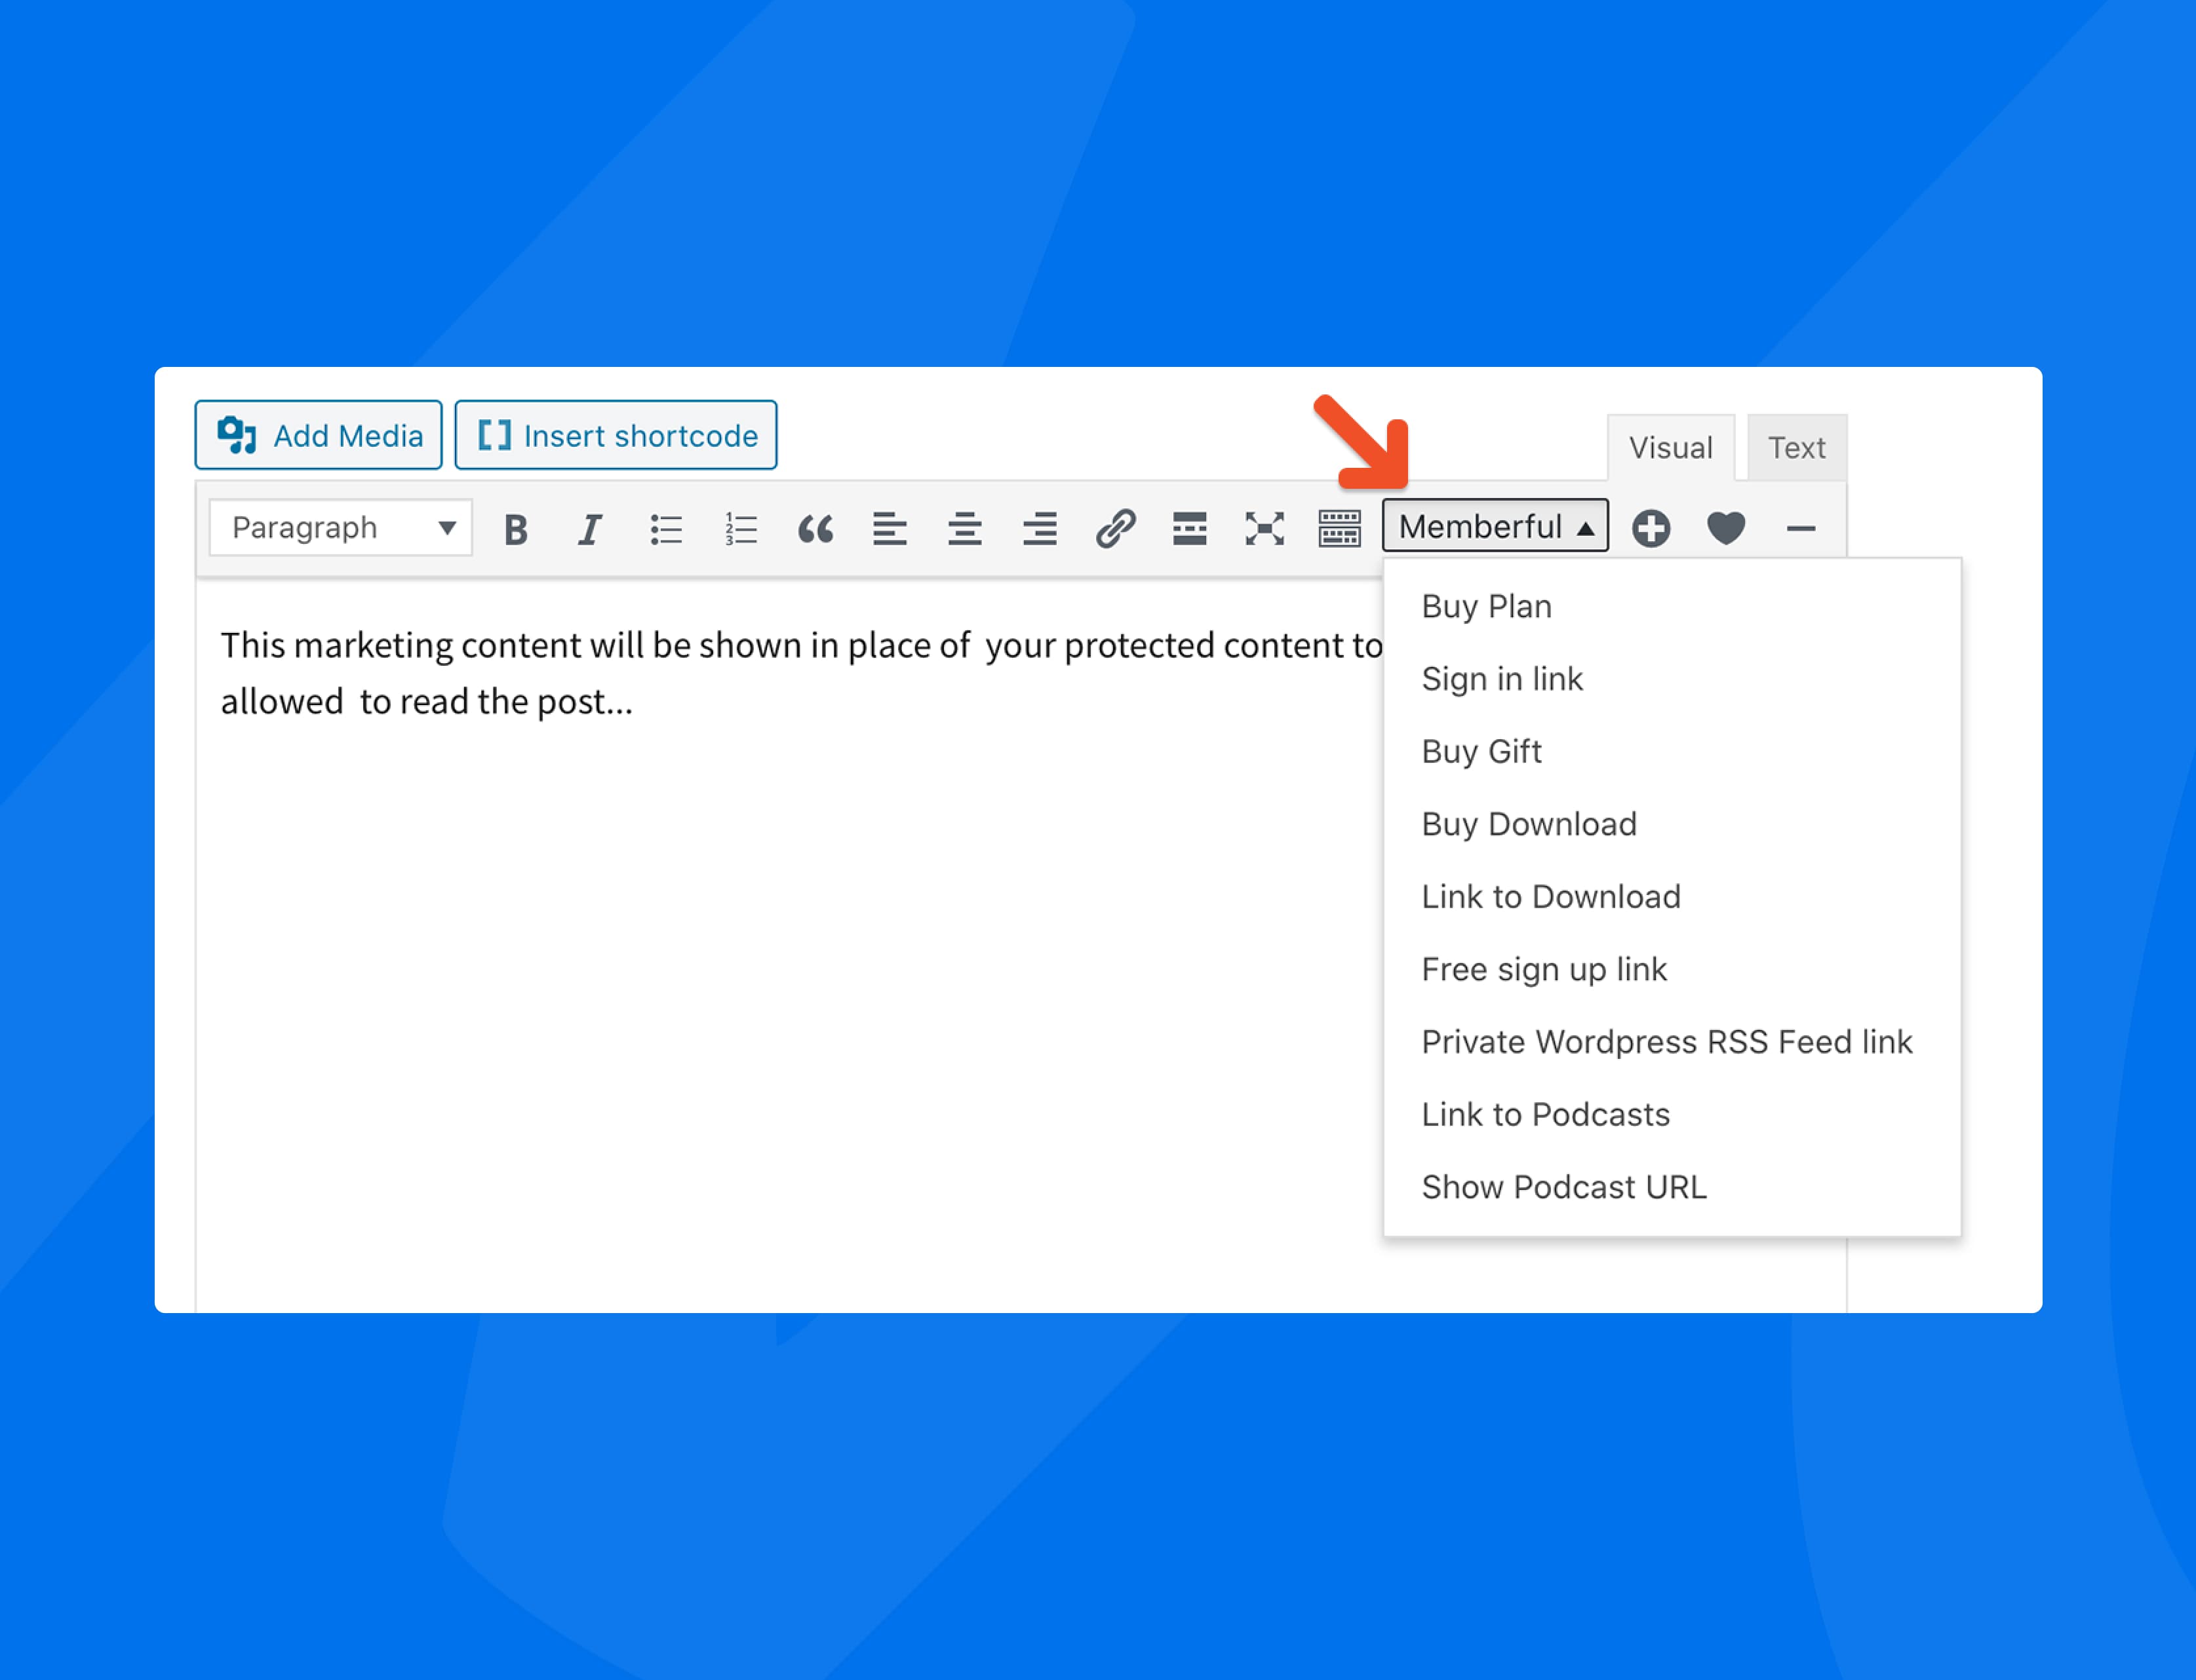Viewport: 2196px width, 1680px height.
Task: Insert Read More tag
Action: pos(1190,529)
